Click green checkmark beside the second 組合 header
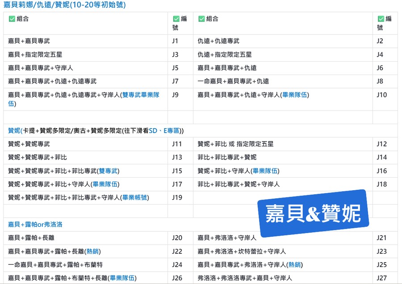The width and height of the screenshot is (402, 284). pyautogui.click(x=201, y=19)
